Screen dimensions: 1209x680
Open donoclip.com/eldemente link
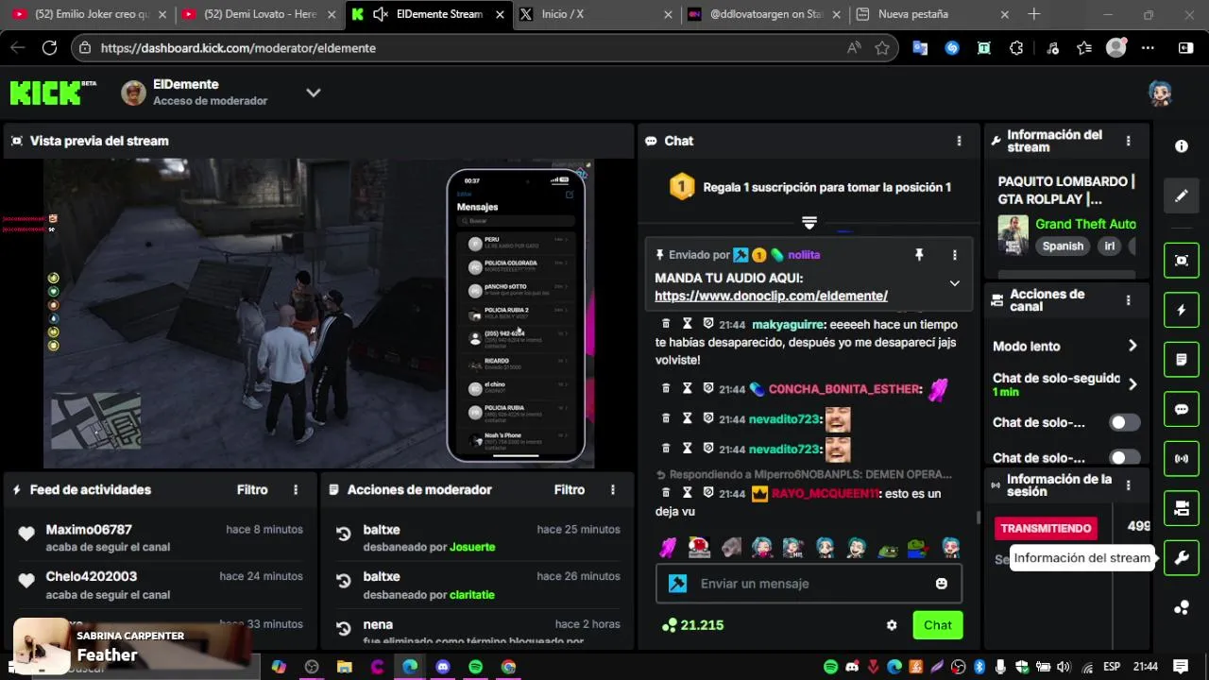coord(771,296)
